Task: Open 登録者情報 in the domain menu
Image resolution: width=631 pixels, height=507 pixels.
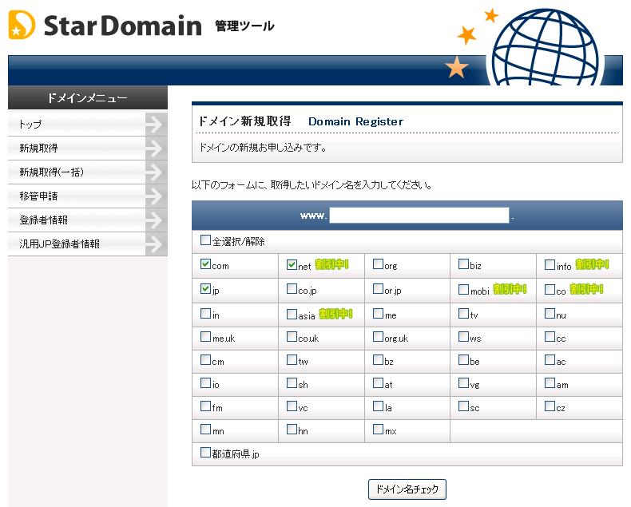Action: pyautogui.click(x=43, y=220)
